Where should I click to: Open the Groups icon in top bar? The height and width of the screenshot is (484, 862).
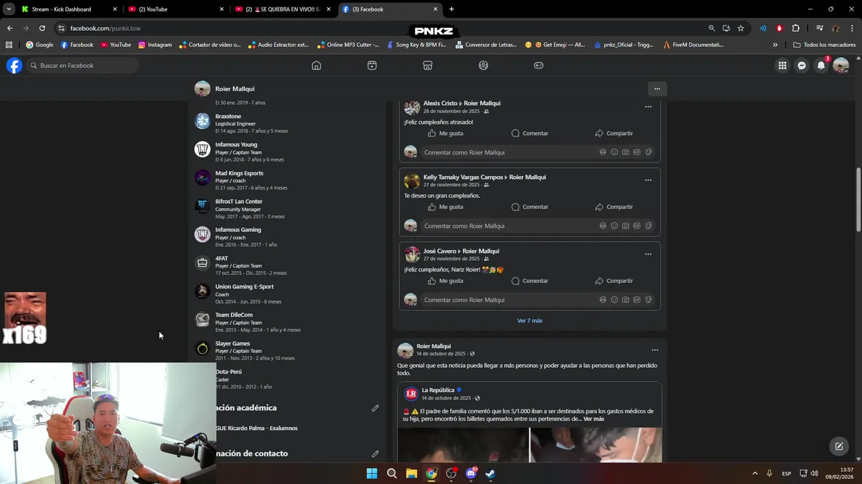click(483, 65)
